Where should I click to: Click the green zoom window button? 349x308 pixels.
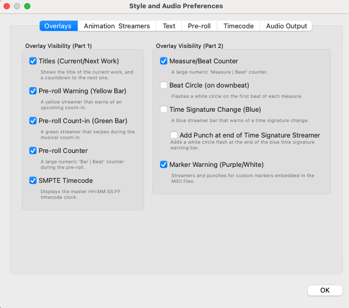coord(27,6)
